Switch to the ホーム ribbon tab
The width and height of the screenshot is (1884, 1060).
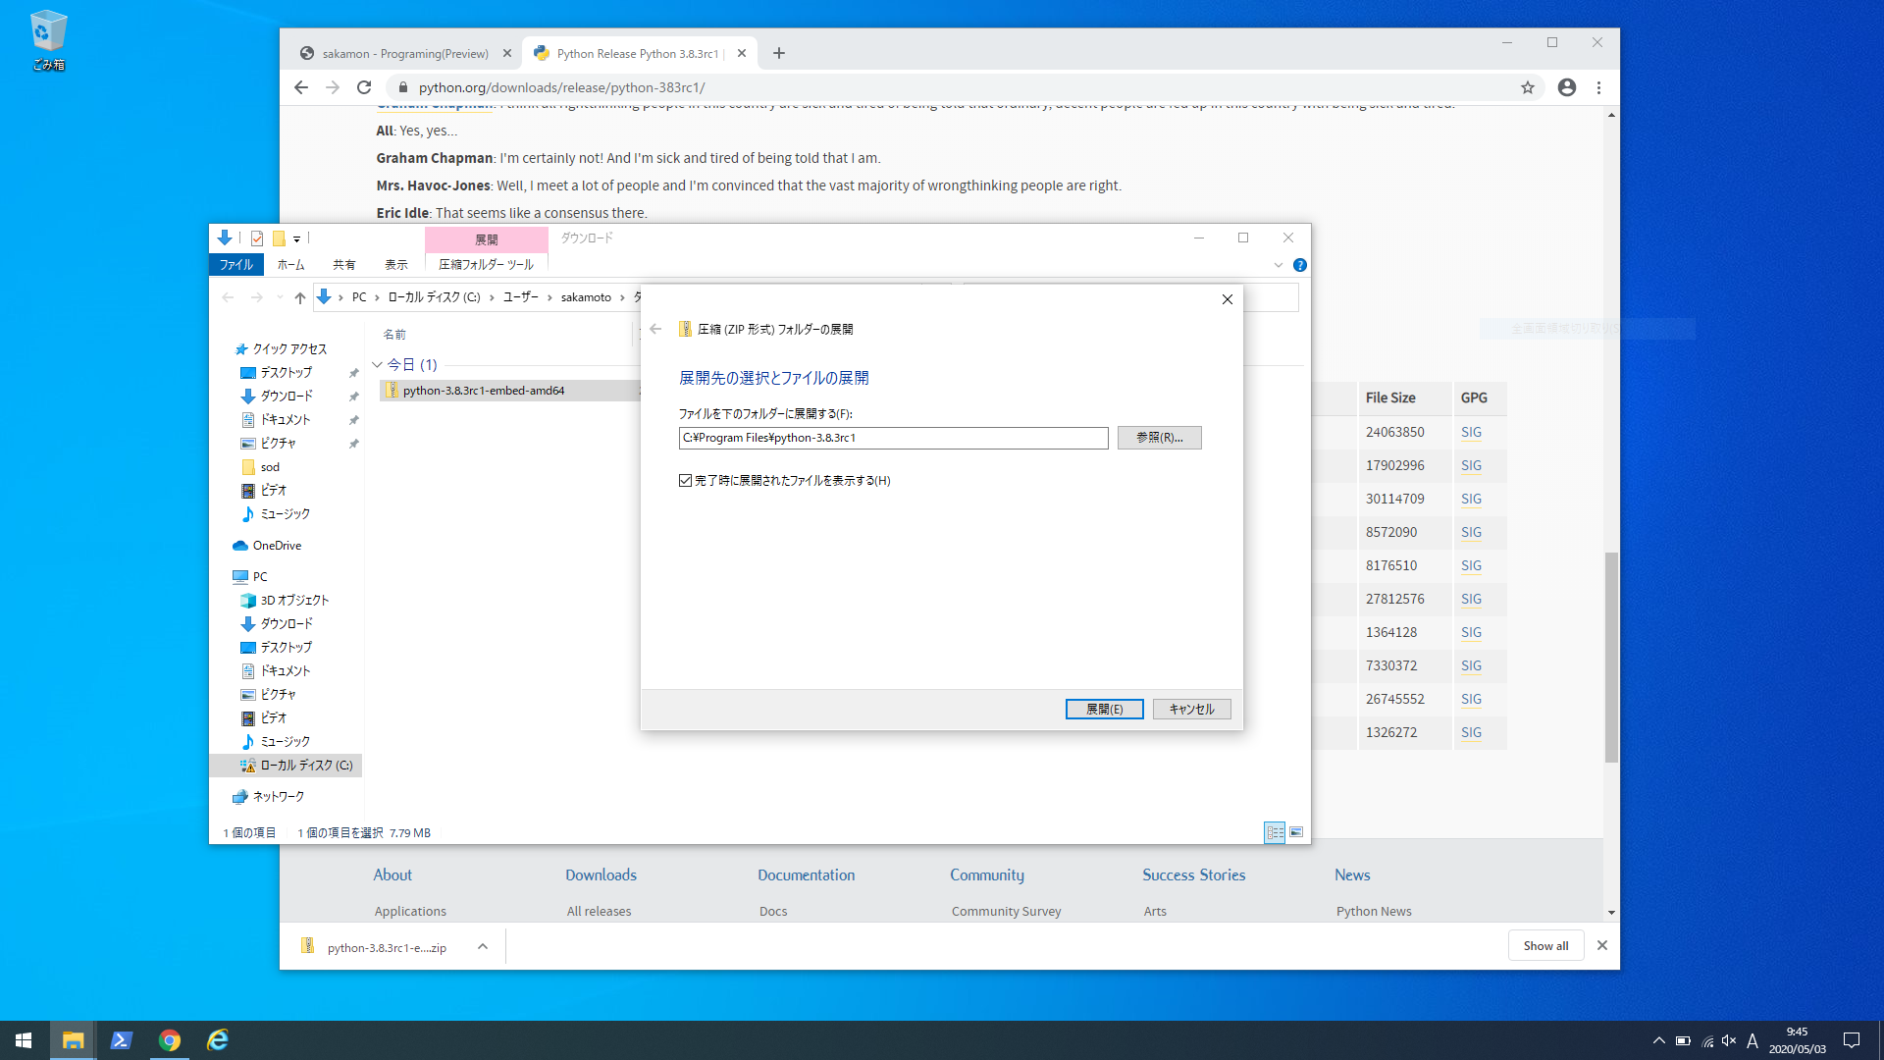(290, 265)
